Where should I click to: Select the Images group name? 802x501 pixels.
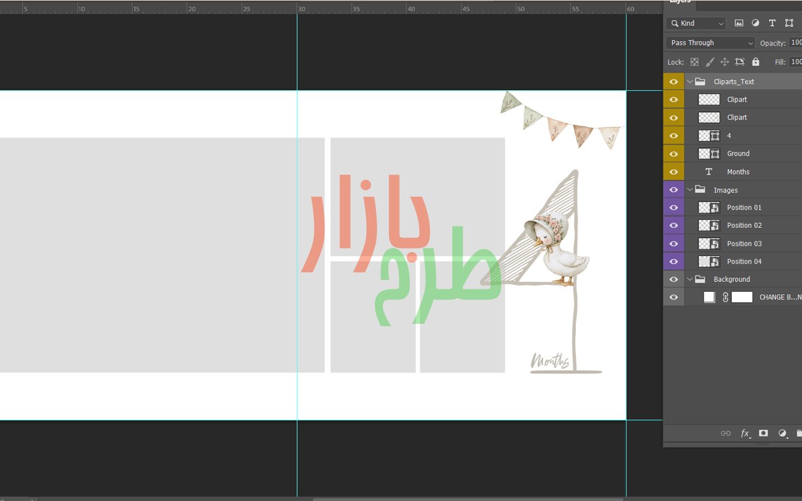726,190
